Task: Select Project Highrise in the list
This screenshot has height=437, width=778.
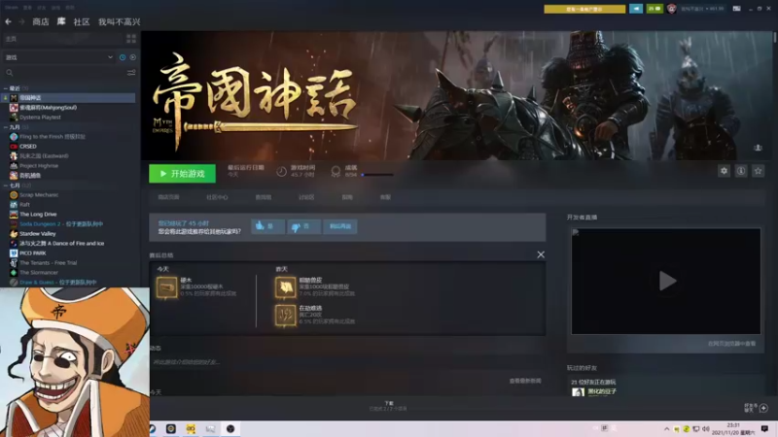Action: [x=39, y=165]
